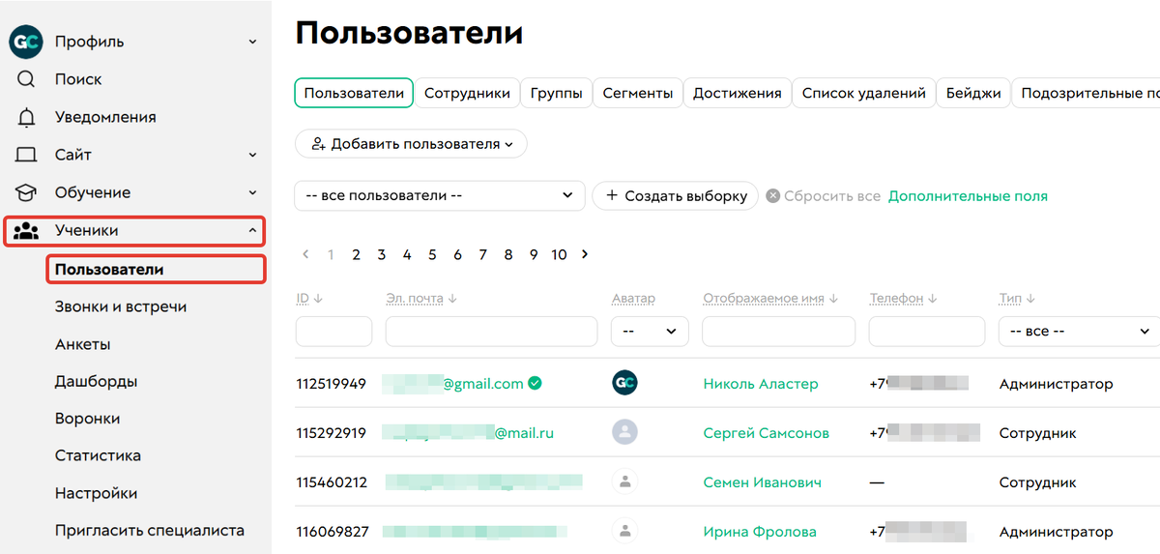This screenshot has width=1160, height=554.
Task: Click the Эл. почта filter input field
Action: click(492, 331)
